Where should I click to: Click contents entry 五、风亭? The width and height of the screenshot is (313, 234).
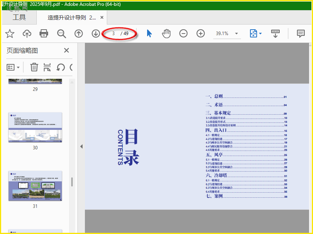(x=246, y=154)
